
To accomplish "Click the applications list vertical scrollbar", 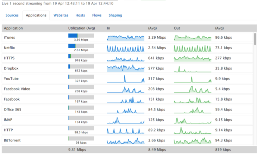I will click(255, 39).
